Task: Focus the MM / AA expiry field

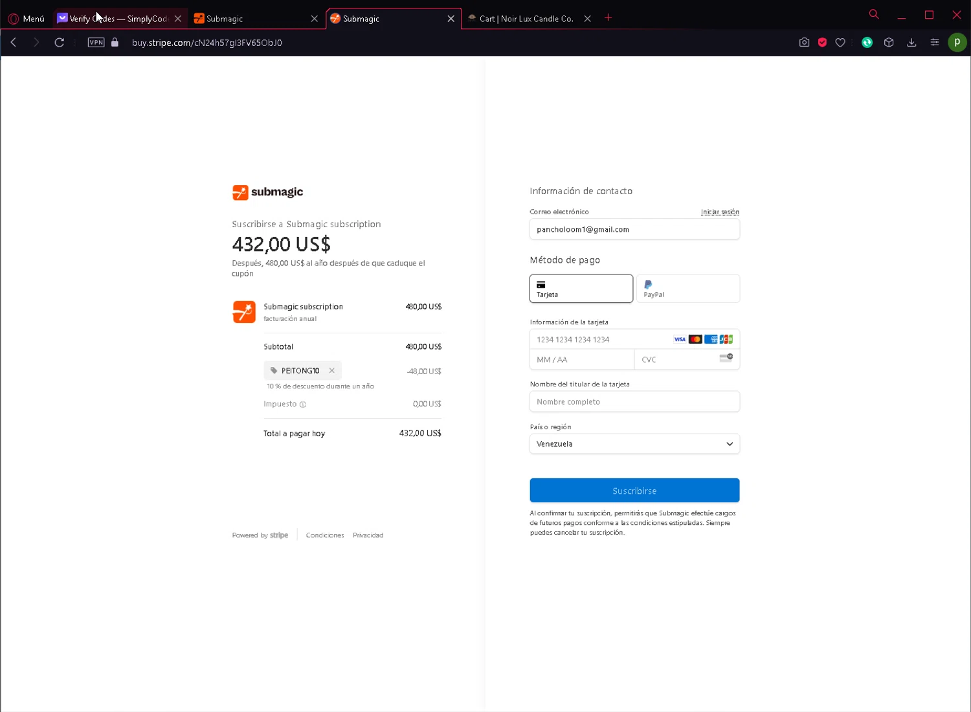Action: (x=582, y=359)
